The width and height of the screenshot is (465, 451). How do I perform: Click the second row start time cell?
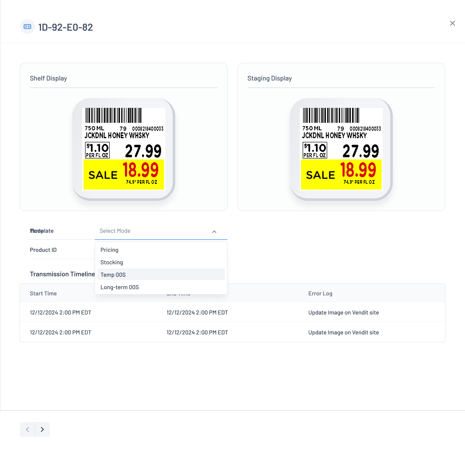(x=61, y=332)
